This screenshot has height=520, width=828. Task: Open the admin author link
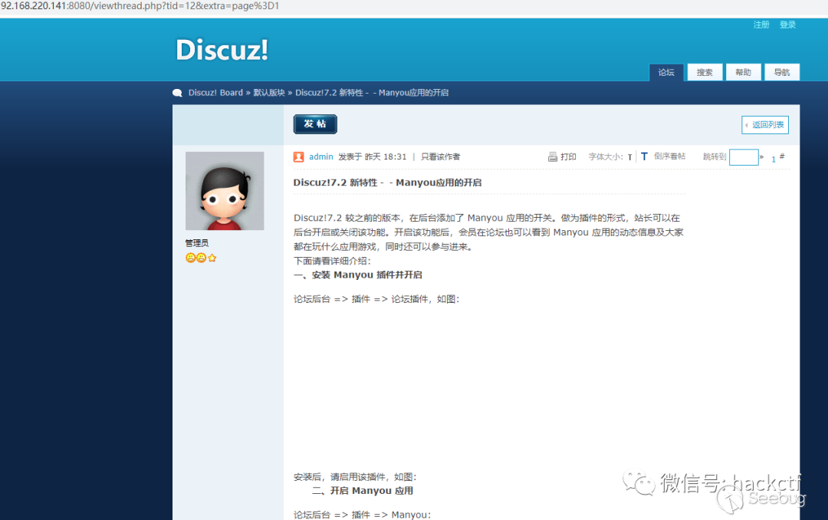pyautogui.click(x=321, y=157)
